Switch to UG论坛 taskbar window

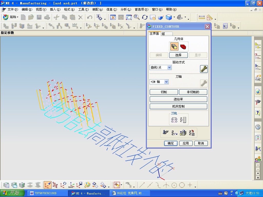coord(130,193)
